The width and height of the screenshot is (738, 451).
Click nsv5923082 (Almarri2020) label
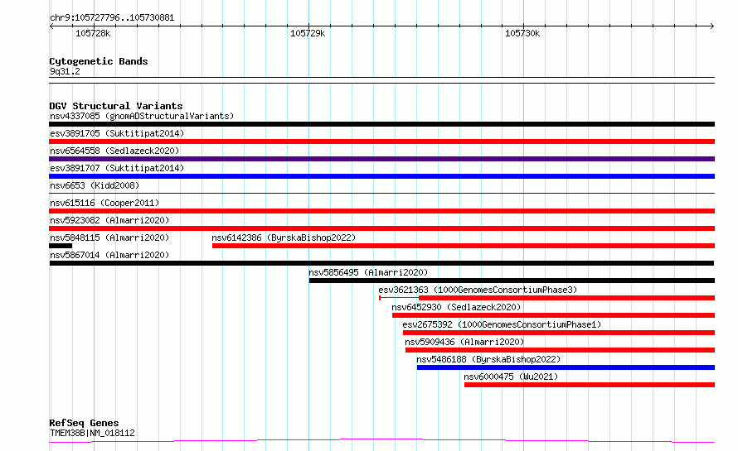click(x=109, y=220)
